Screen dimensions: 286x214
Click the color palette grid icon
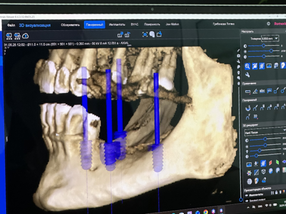click(284, 170)
